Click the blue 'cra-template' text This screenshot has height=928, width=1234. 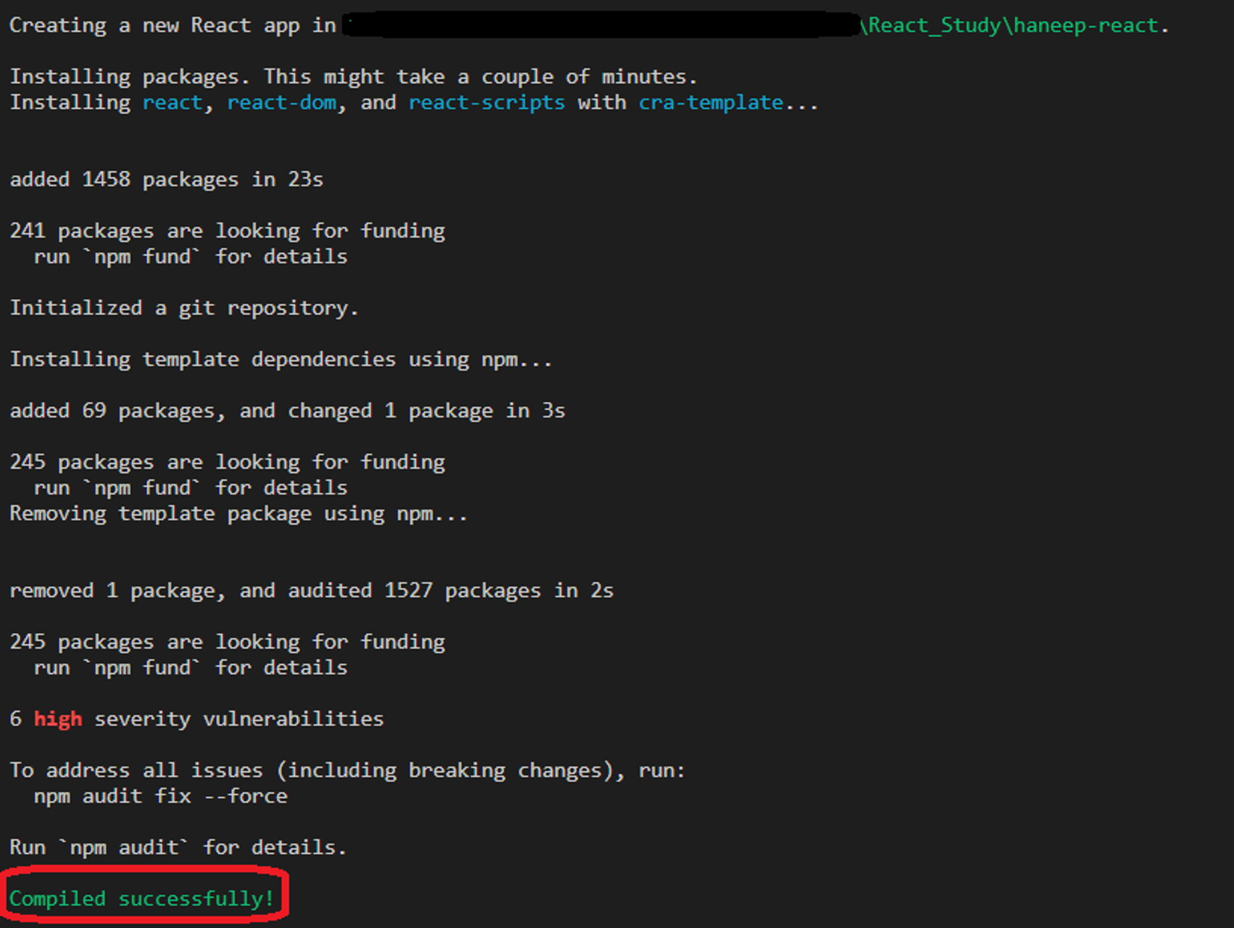(710, 102)
